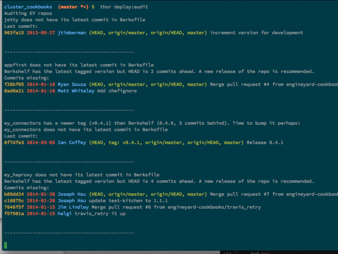Viewport: 338px width, 254px height.
Task: Click the 'Auditing EY repos' line
Action: point(28,13)
